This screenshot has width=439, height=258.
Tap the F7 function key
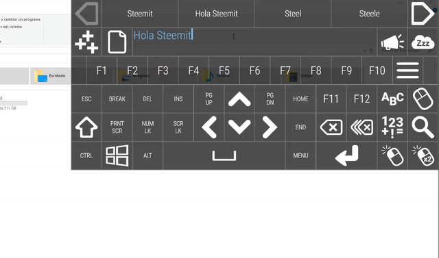point(285,70)
